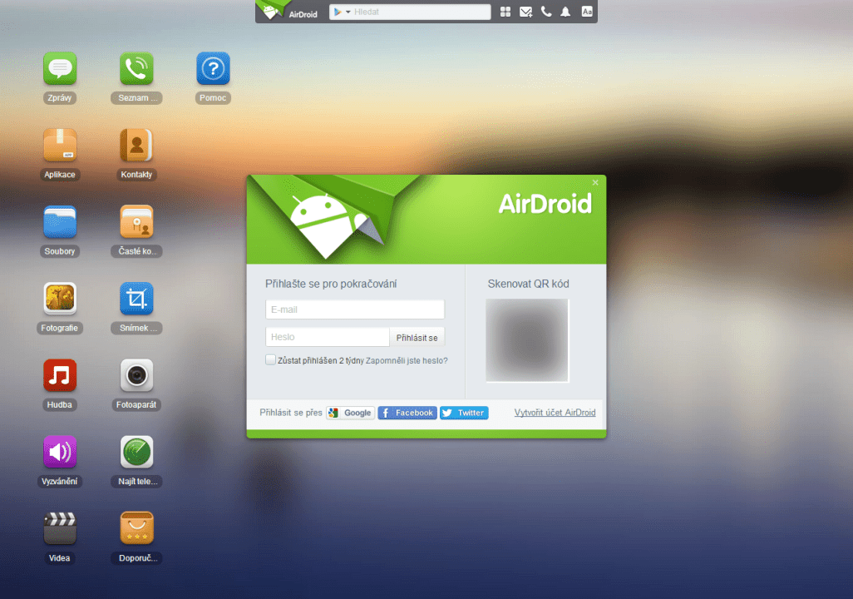Check the Zůstat přihlášen 2 týdny box
The height and width of the screenshot is (599, 853).
[270, 360]
